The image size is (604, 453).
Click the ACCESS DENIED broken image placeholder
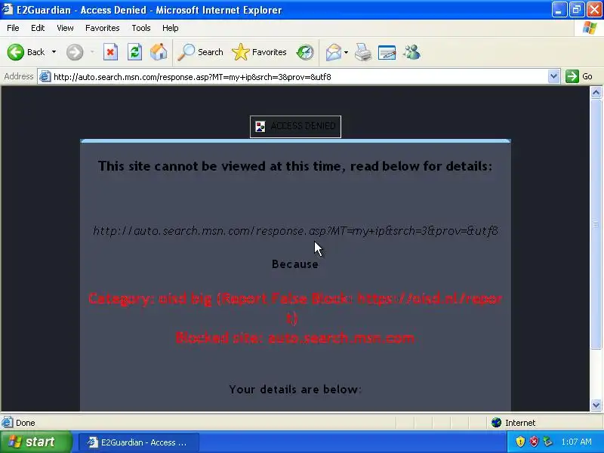click(x=295, y=126)
